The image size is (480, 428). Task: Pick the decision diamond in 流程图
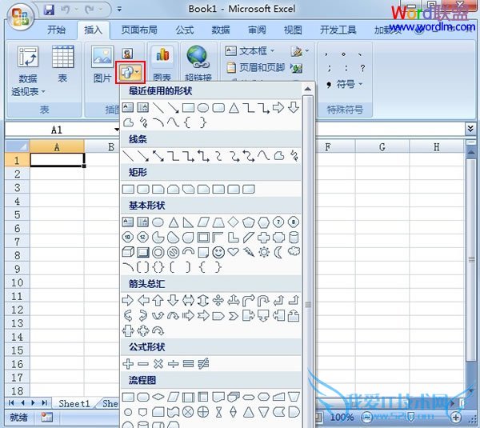(158, 397)
